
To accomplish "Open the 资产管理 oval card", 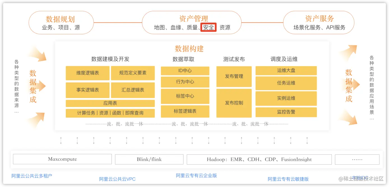I will point(192,23).
